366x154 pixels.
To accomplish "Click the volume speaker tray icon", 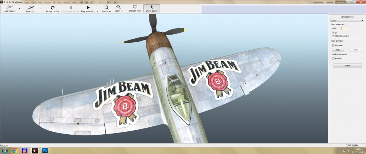I will (x=348, y=151).
